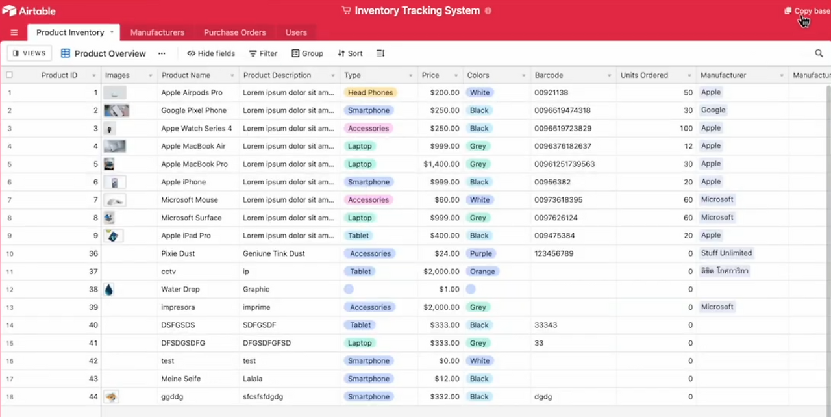Image resolution: width=831 pixels, height=417 pixels.
Task: Open the Price column dropdown
Action: point(456,75)
